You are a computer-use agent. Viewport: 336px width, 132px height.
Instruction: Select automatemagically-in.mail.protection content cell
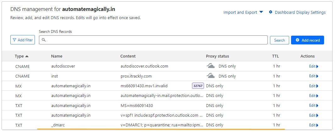162,96
